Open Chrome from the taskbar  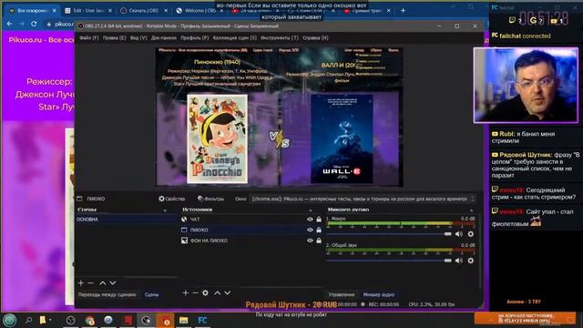coord(89,320)
